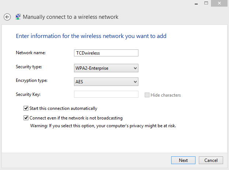Screen dimensions: 229x170
Task: Click the privacy warning text below the checkbox
Action: 103,126
